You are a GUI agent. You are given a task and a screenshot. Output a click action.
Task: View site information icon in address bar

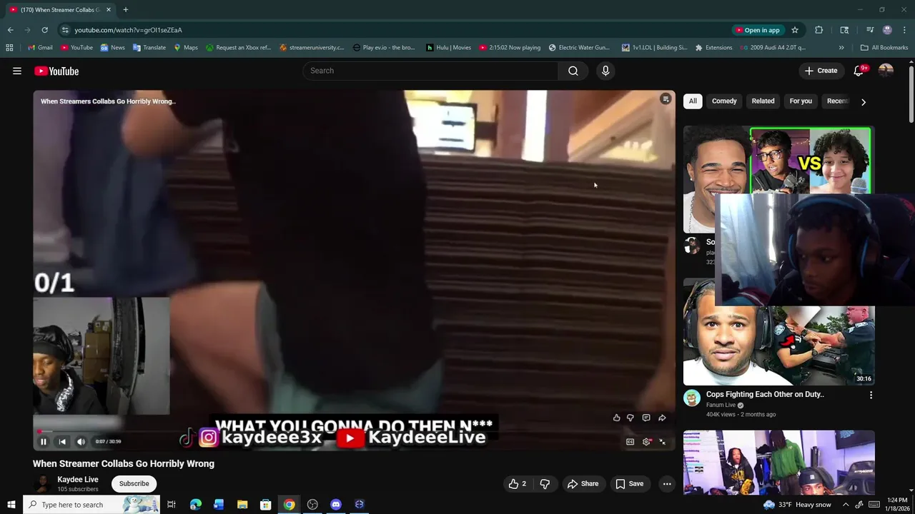click(x=65, y=30)
